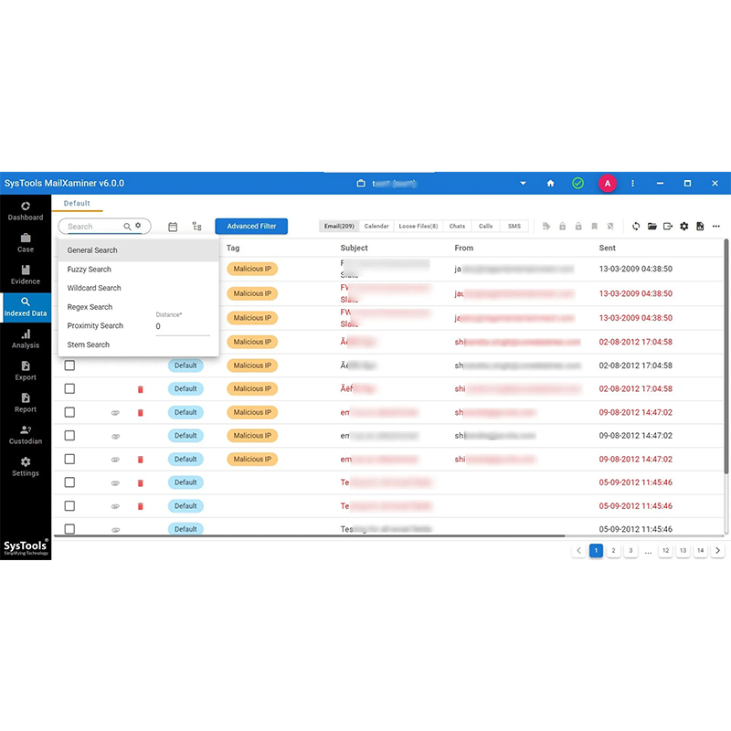This screenshot has width=731, height=731.
Task: Tick checkbox on black 05-09-2012 row
Action: (69, 529)
